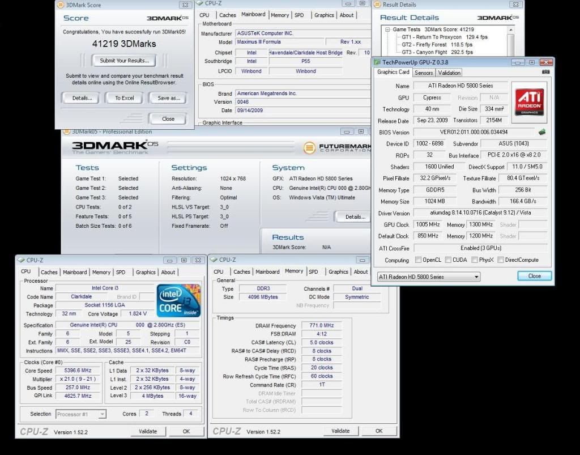This screenshot has width=580, height=455.
Task: Click the Submit Your Results button
Action: pyautogui.click(x=124, y=60)
